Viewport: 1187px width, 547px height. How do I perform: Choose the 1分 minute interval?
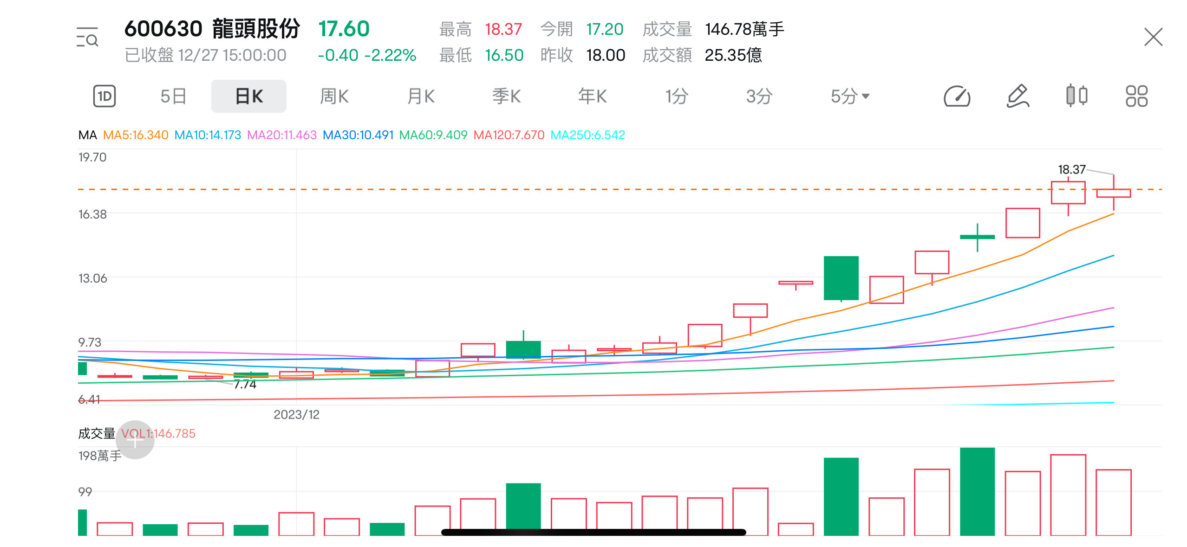[x=677, y=96]
